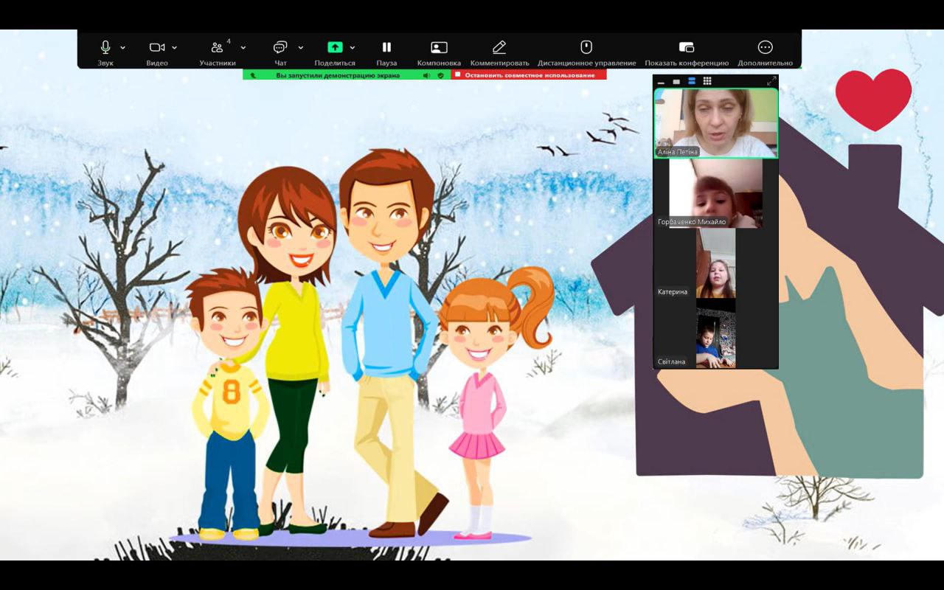Viewport: 944px width, 590px height.
Task: Open Компоновка layout options
Action: coord(439,48)
